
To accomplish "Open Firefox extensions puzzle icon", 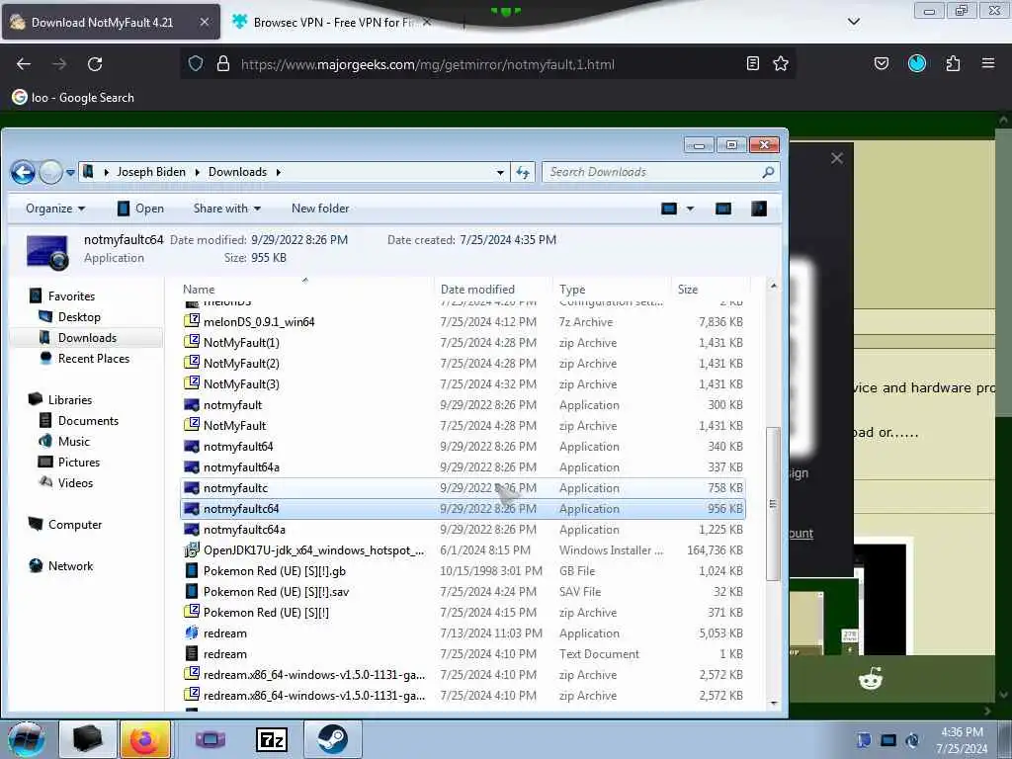I will [x=954, y=63].
